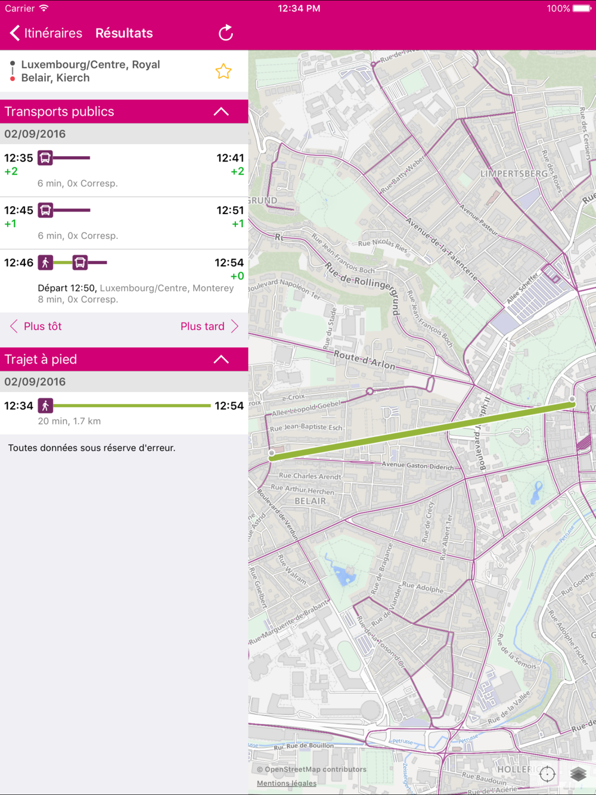Tap walking icon in 12:34 trip

click(45, 406)
